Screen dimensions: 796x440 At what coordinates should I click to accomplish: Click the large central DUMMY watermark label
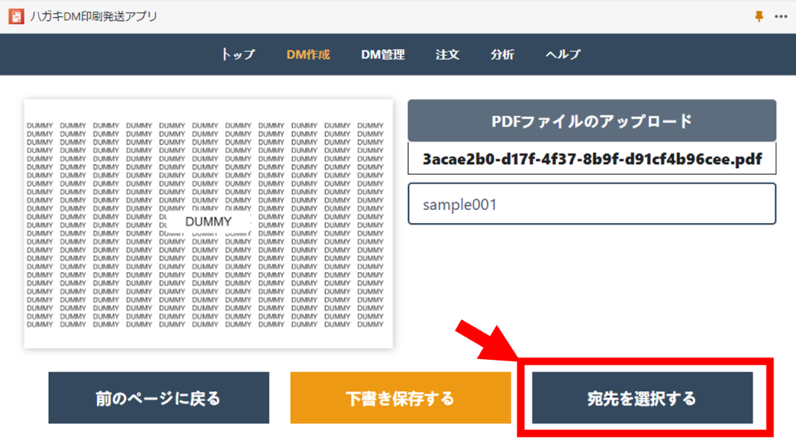208,222
